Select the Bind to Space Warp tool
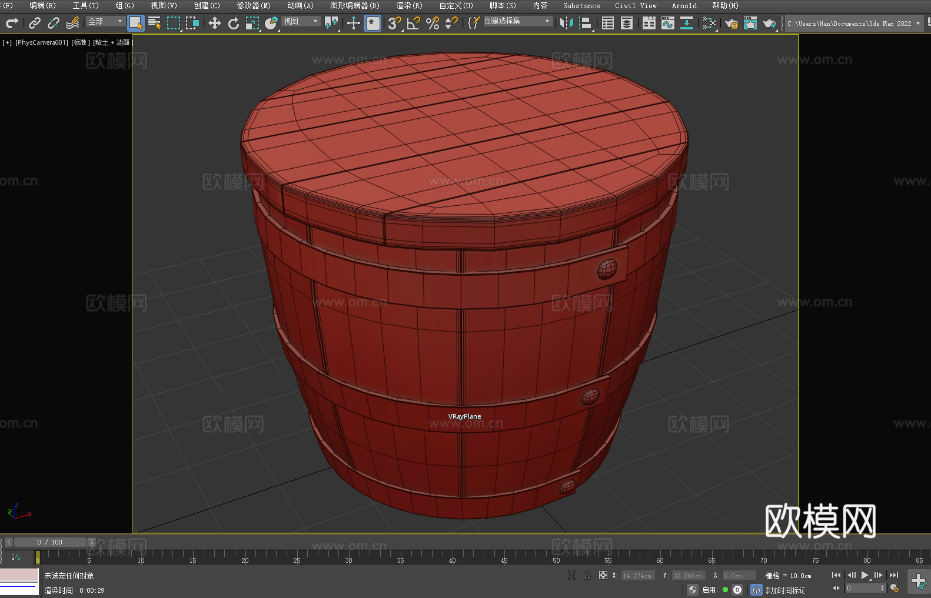This screenshot has width=931, height=598. (x=72, y=23)
